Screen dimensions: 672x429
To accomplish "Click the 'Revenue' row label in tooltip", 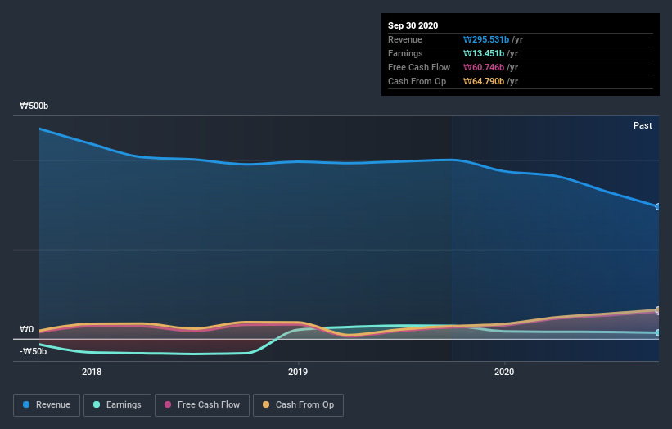I will [405, 39].
